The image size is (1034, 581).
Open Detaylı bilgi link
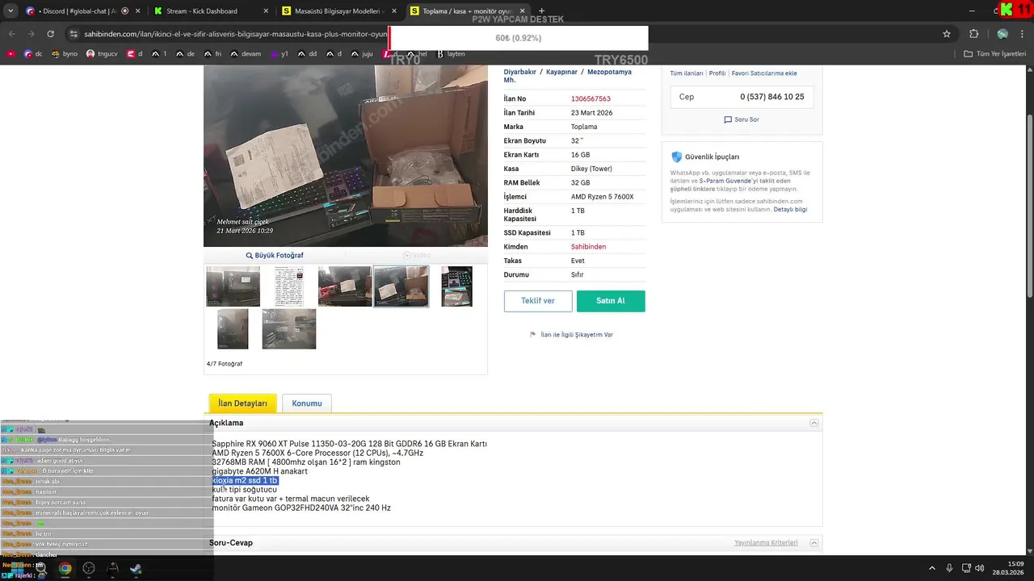coord(790,210)
